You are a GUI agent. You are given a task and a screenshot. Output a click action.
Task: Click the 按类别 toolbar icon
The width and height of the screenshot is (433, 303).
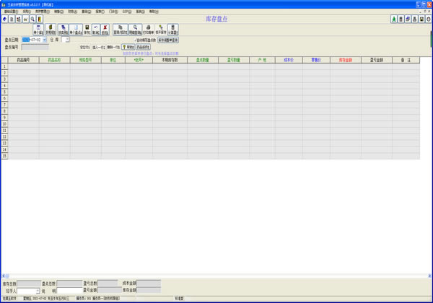coord(63,30)
